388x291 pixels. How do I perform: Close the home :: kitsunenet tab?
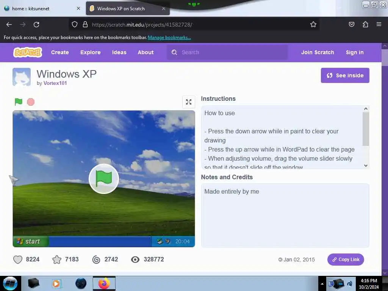tap(78, 8)
